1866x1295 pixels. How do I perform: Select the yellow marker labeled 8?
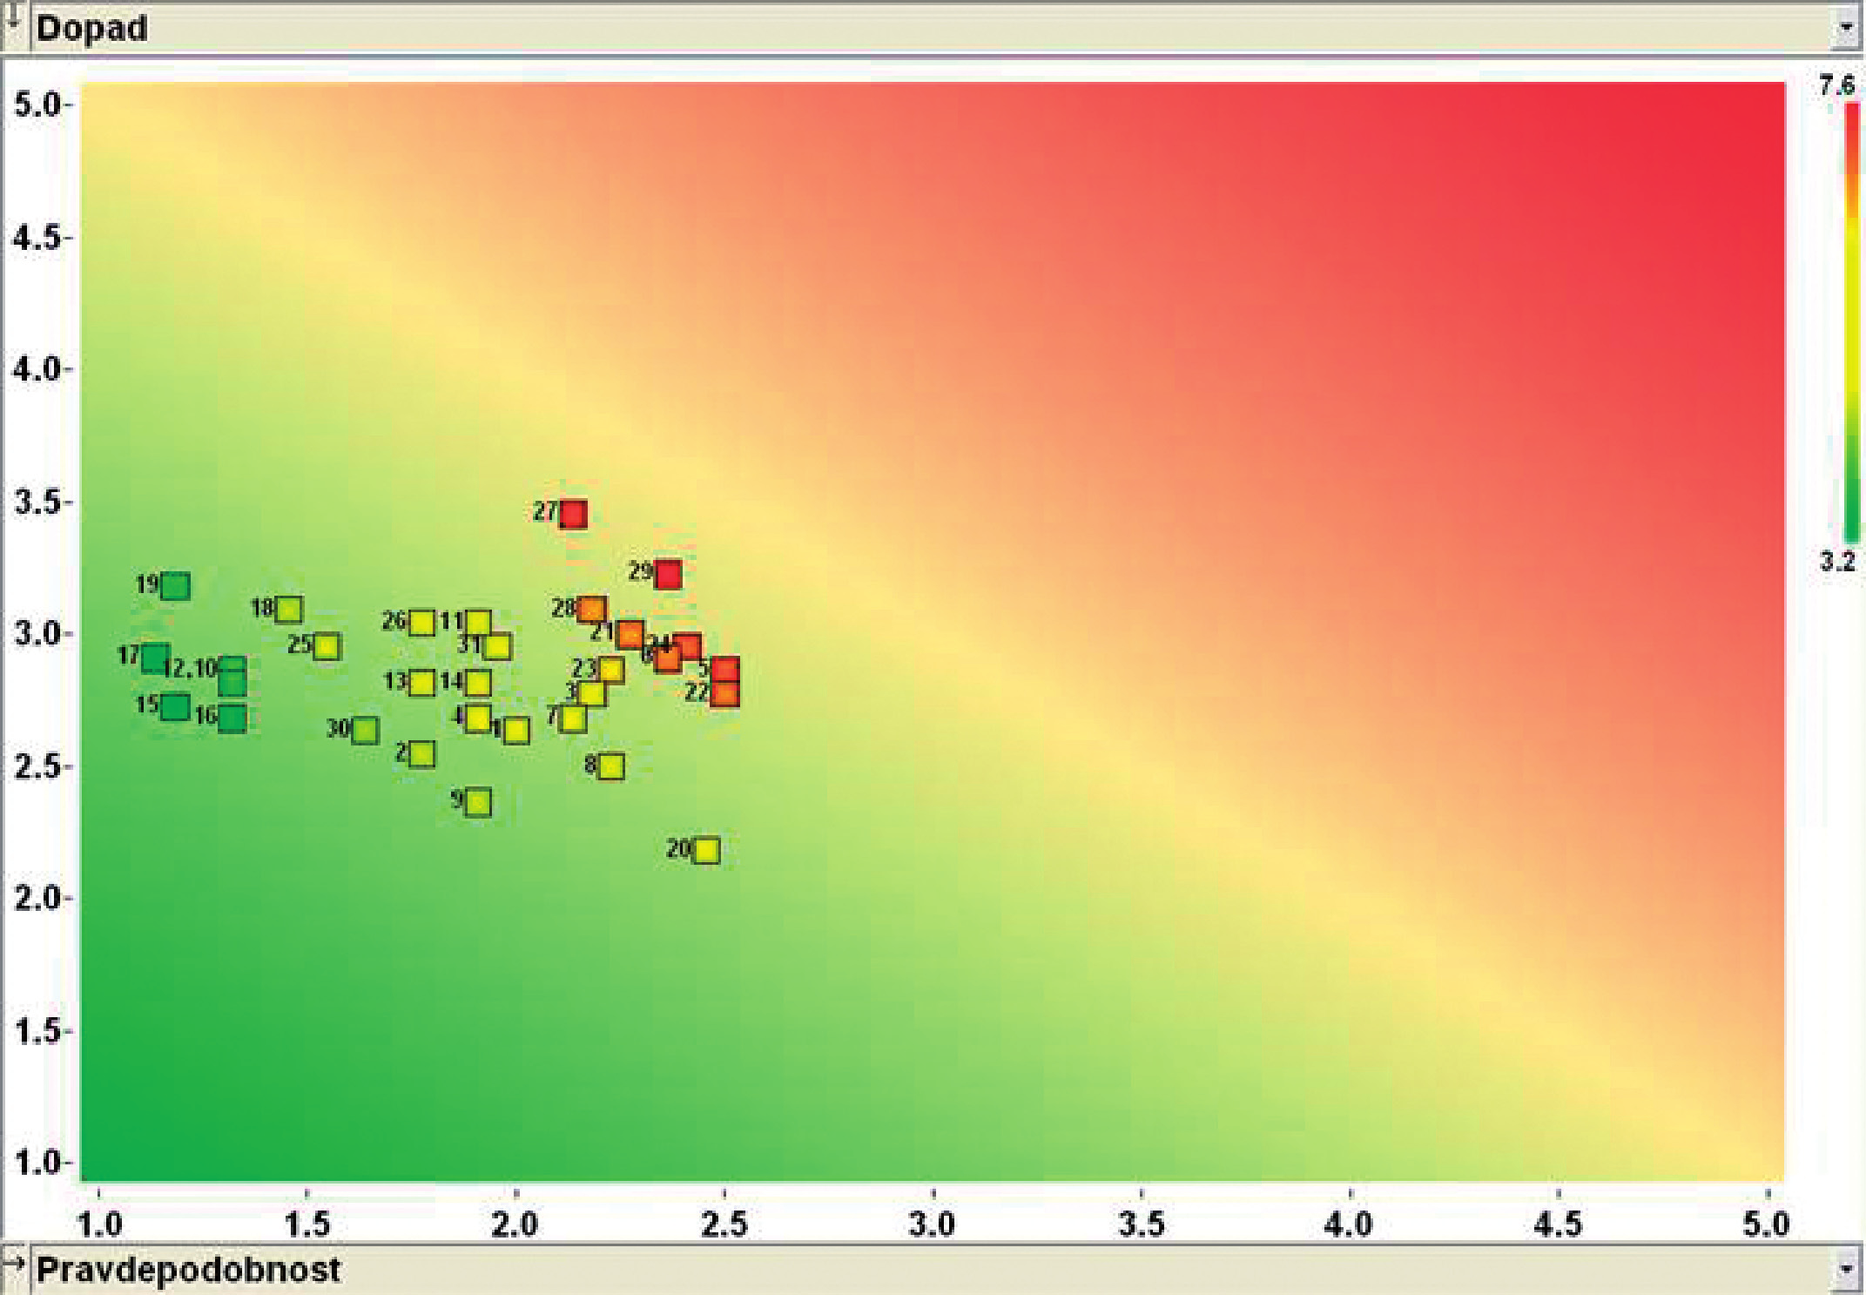click(x=611, y=766)
